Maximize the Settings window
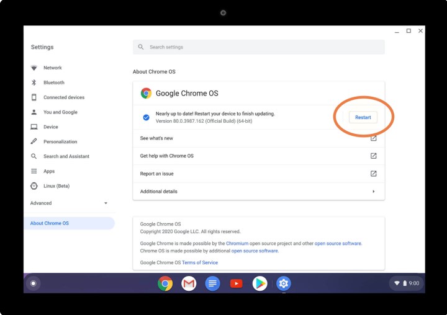Image resolution: width=447 pixels, height=315 pixels. click(x=409, y=31)
